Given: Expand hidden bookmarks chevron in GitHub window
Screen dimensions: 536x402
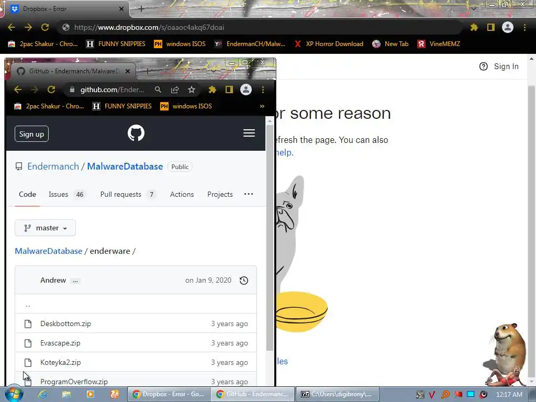Looking at the screenshot, I should point(262,106).
